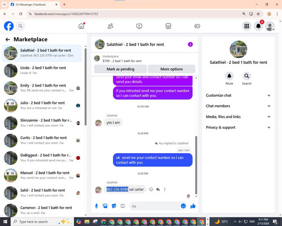Expand the Customize chat section
Image resolution: width=282 pixels, height=226 pixels.
click(x=238, y=95)
